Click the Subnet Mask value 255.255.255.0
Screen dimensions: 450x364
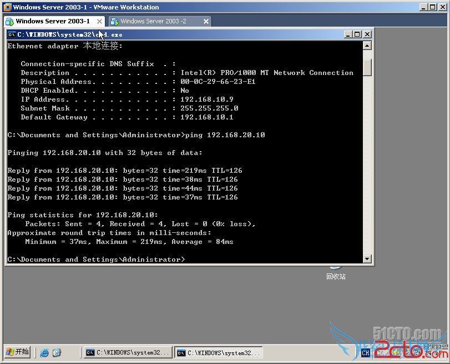(x=209, y=108)
